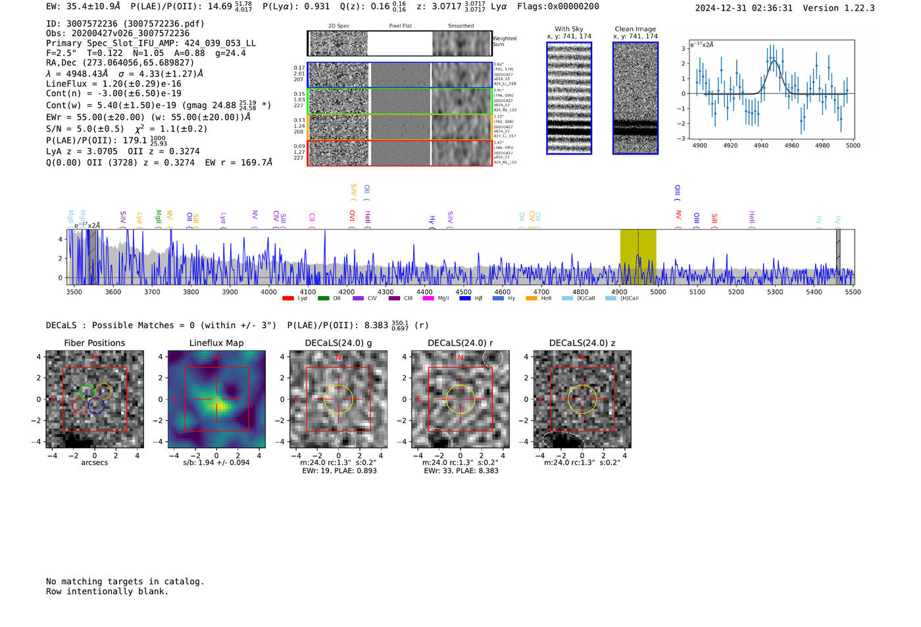Image resolution: width=921 pixels, height=627 pixels.
Task: Click the Flags:0x00000200 text
Action: [x=558, y=7]
